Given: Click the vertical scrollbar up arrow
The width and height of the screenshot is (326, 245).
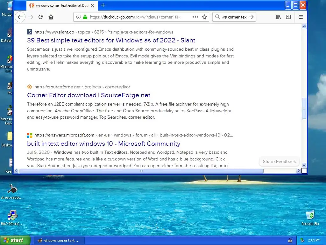Looking at the screenshot, I should [304, 26].
